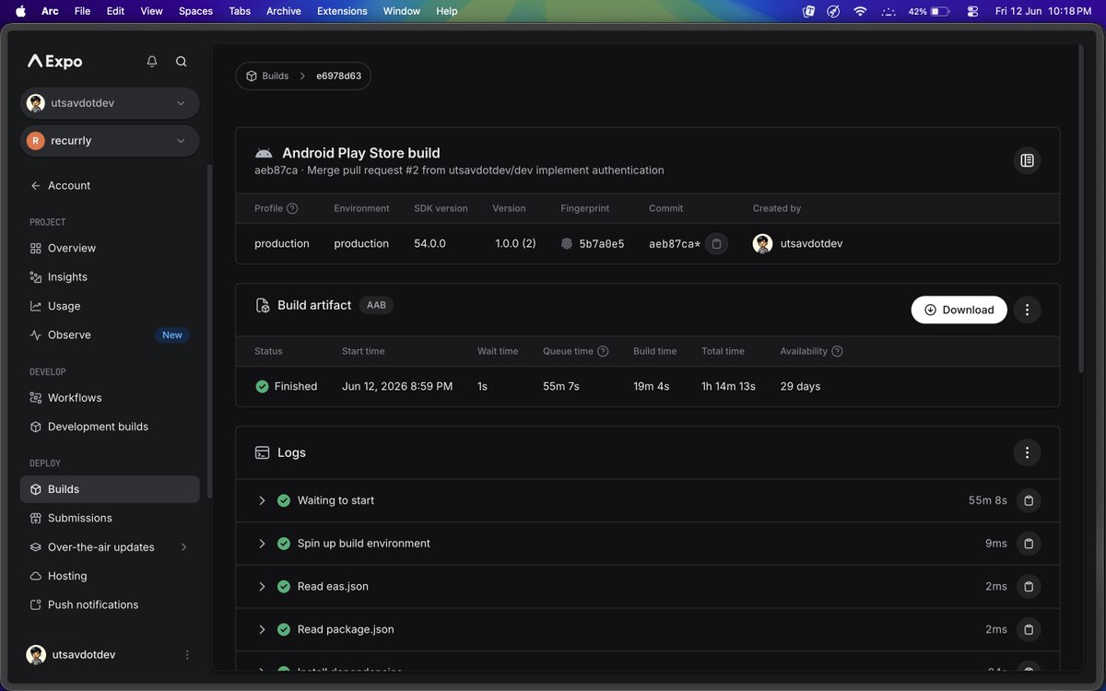Click the Expo logo in the sidebar
This screenshot has width=1106, height=691.
click(x=55, y=62)
